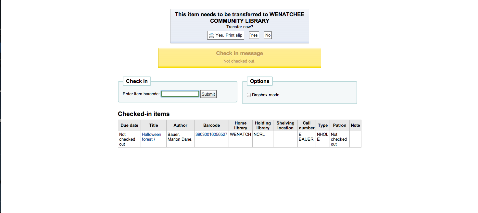Click the Checked-in items heading

tap(144, 114)
